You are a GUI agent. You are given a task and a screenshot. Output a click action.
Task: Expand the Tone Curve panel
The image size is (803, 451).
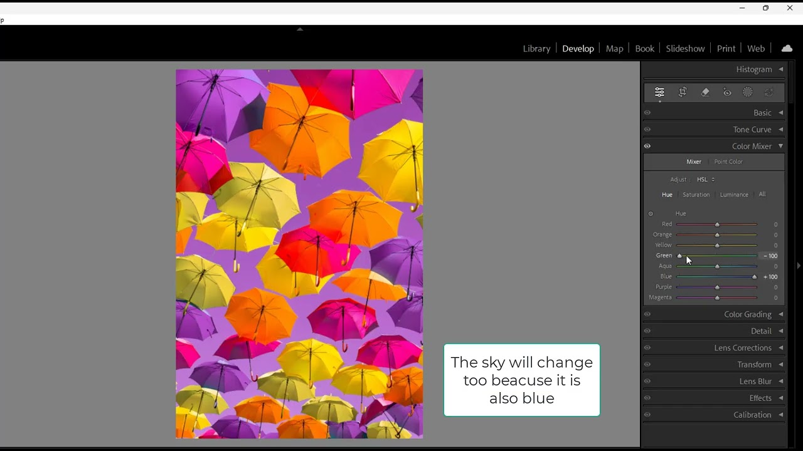(781, 130)
